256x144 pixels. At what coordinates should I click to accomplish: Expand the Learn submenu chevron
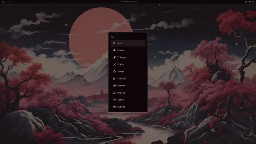click(143, 50)
